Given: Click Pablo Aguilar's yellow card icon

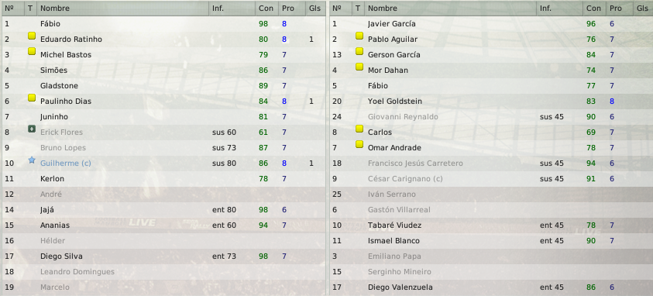Looking at the screenshot, I should point(359,36).
